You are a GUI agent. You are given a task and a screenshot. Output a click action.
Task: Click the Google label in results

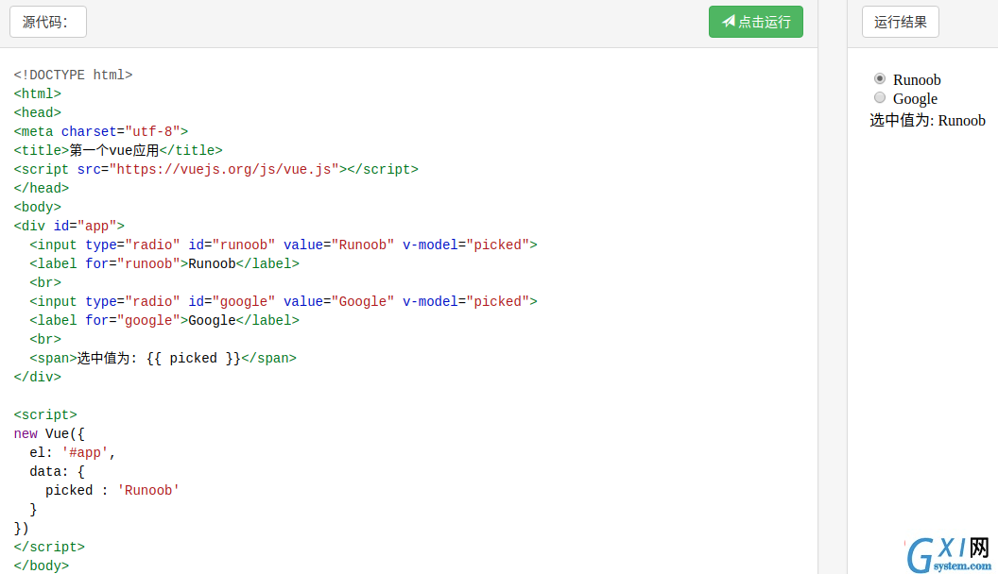click(915, 98)
